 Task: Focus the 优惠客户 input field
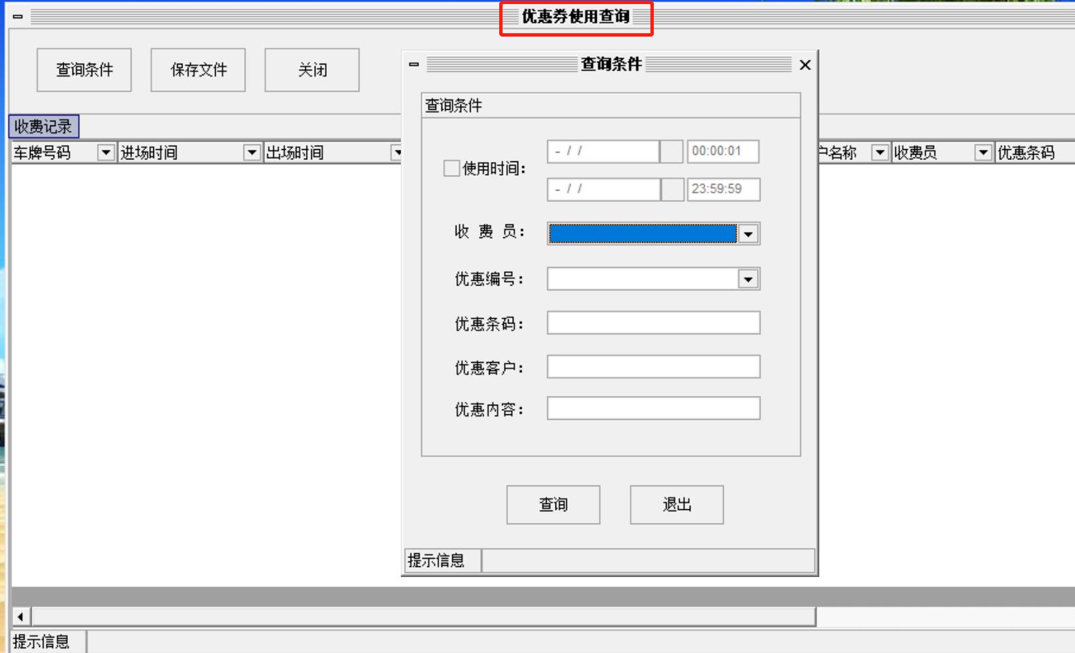tap(654, 367)
